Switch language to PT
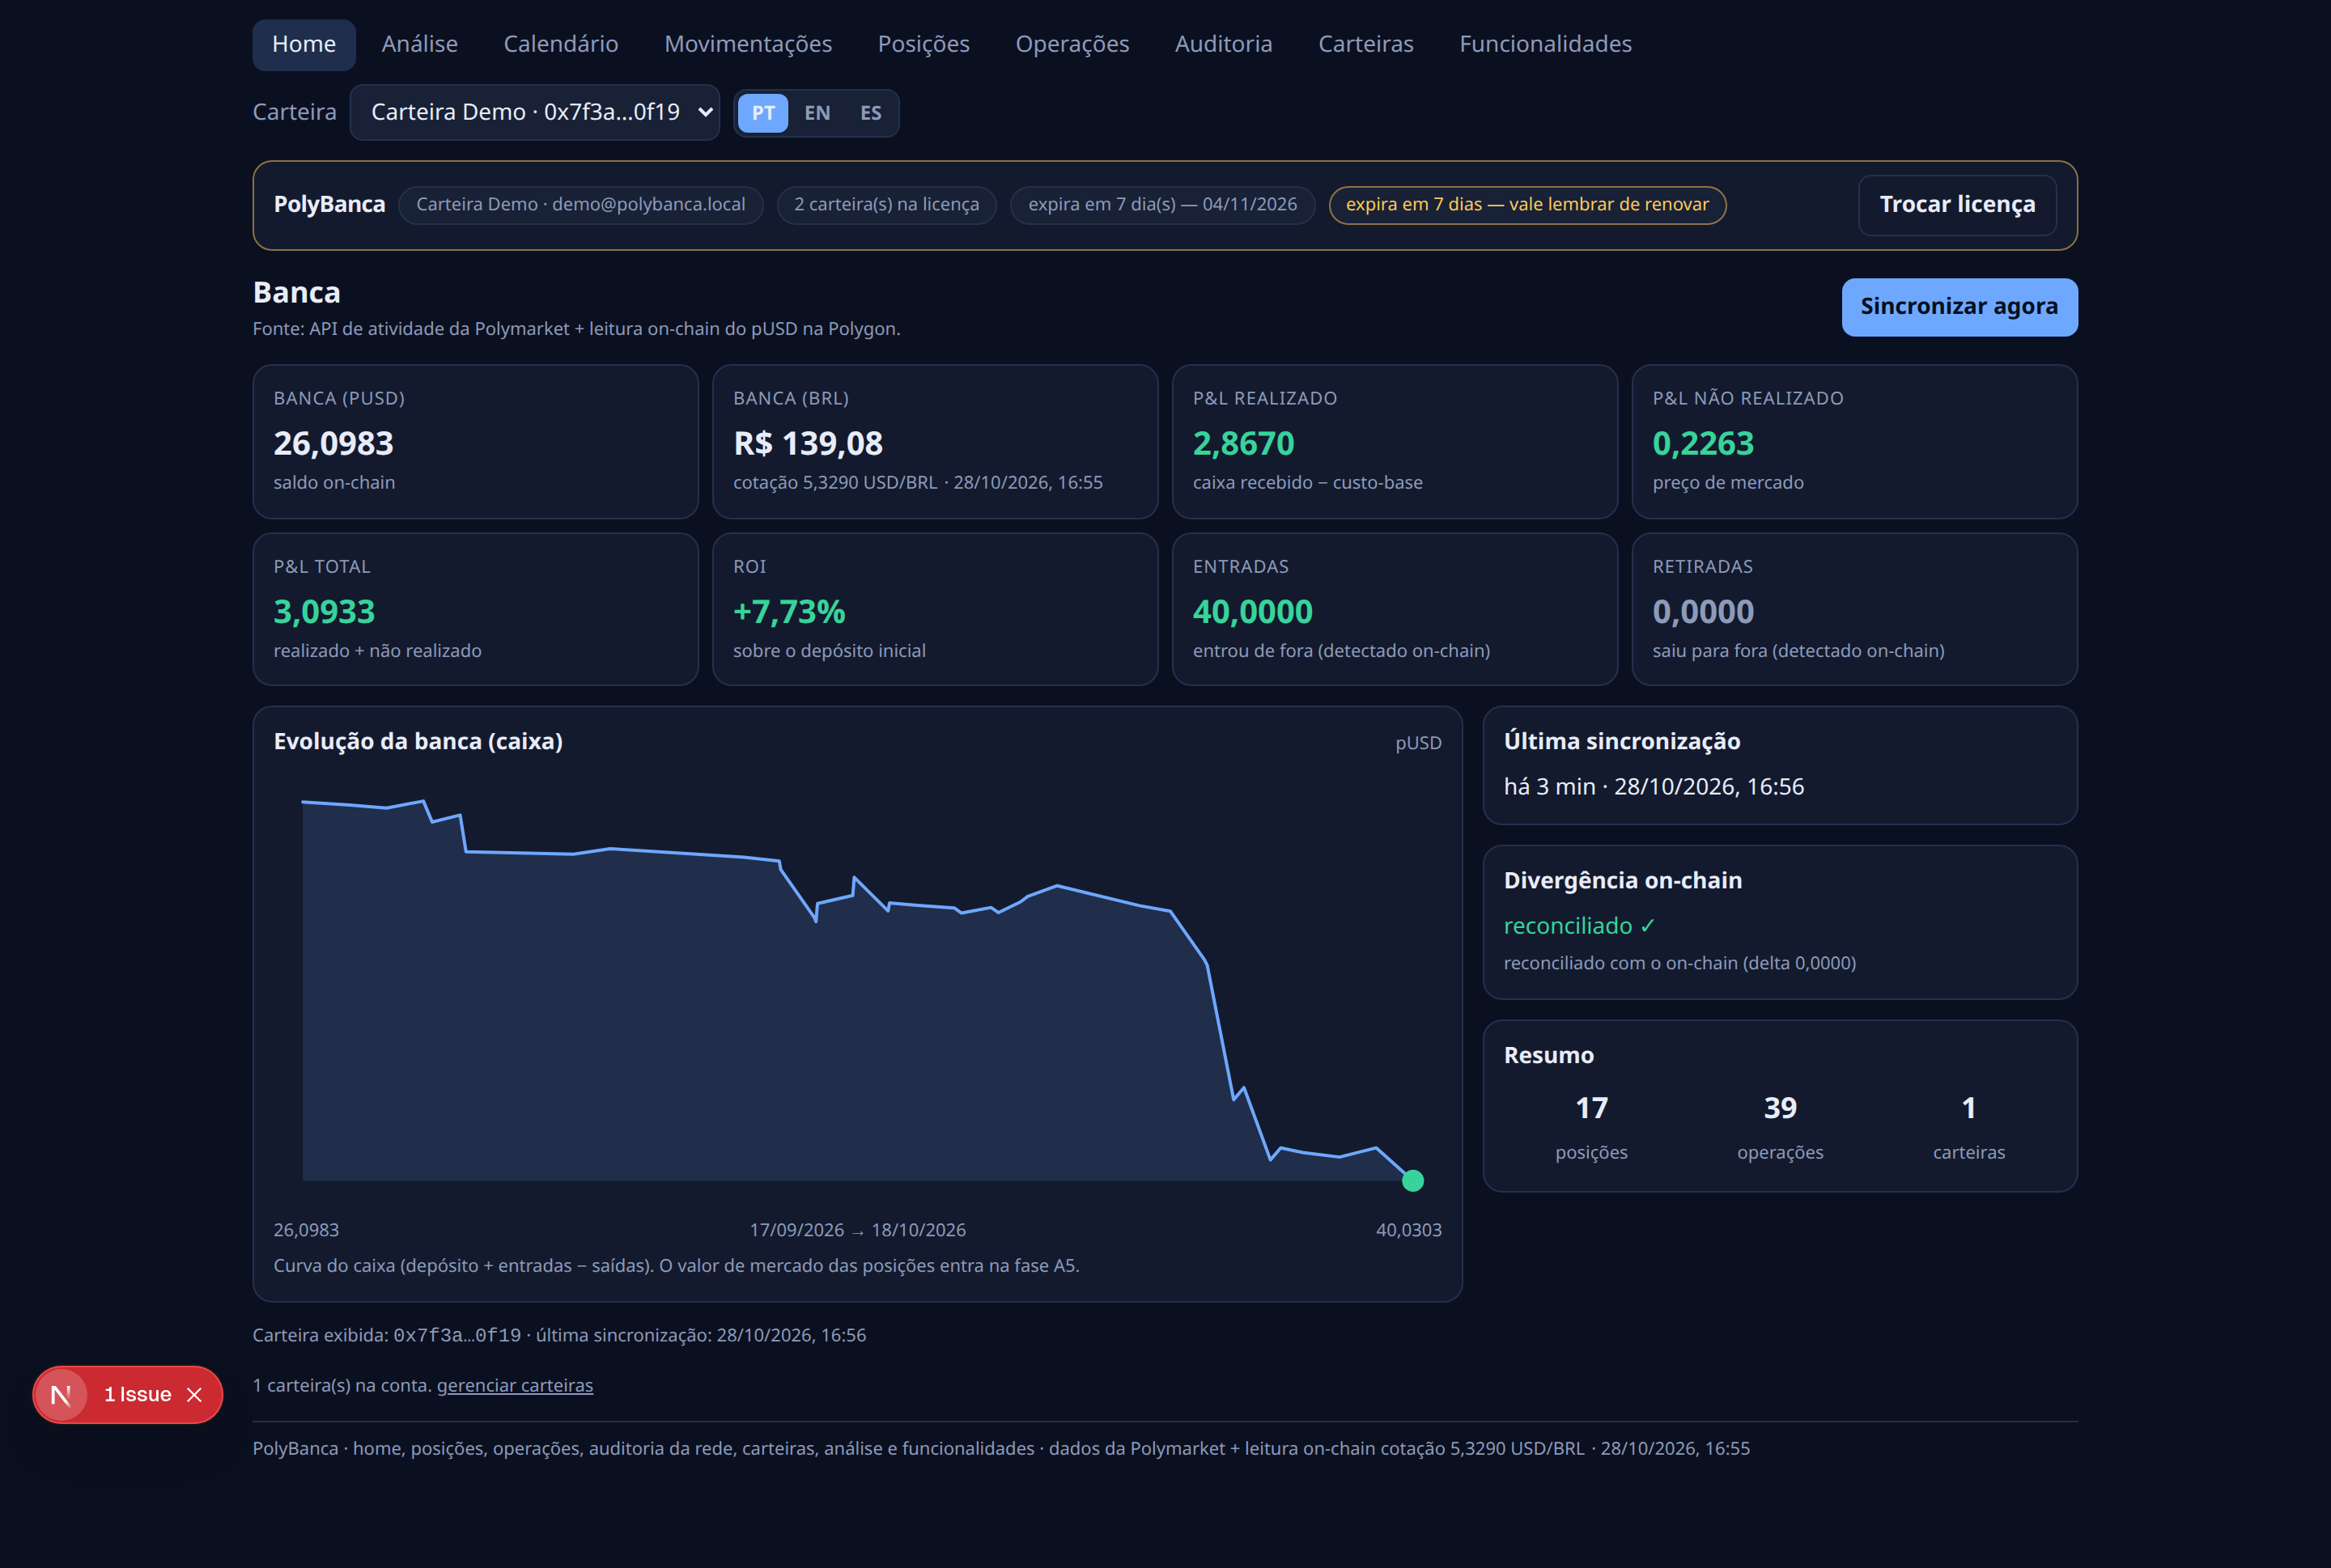2331x1568 pixels. [x=763, y=113]
